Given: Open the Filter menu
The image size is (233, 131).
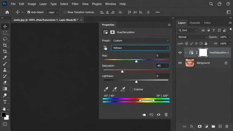Looking at the screenshot, I should coord(75,4).
